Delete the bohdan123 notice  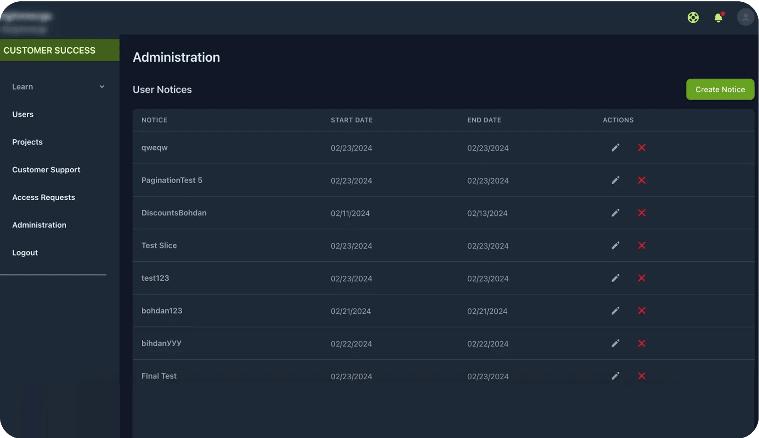(x=641, y=311)
